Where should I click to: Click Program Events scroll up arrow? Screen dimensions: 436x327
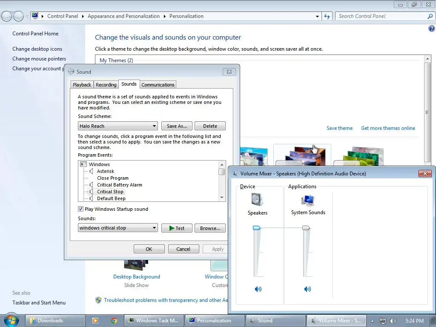(x=221, y=165)
